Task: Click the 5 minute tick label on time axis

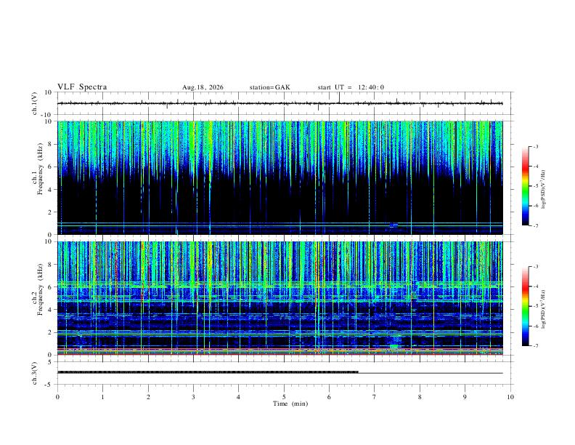Action: tap(284, 397)
